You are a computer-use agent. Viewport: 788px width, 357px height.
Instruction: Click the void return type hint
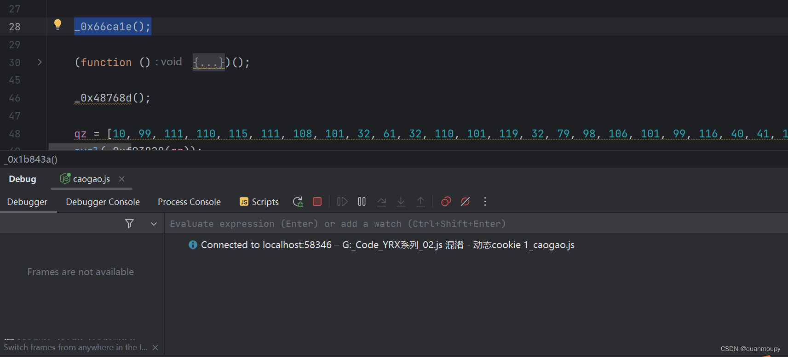(x=171, y=62)
